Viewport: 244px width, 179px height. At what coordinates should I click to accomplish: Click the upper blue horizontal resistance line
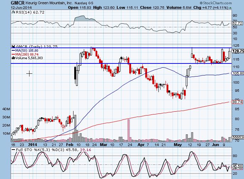pos(121,48)
